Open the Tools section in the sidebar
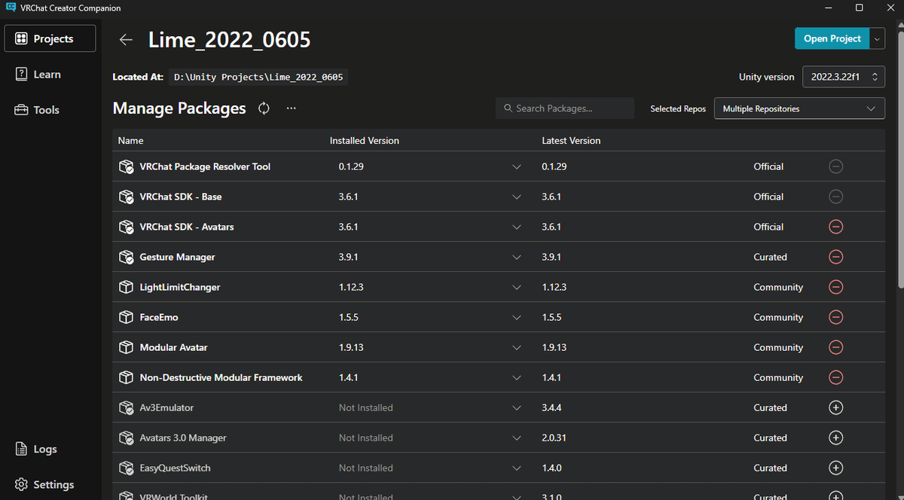 pos(50,109)
